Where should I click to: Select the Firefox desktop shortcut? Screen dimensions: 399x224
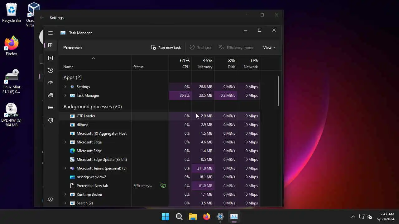12,46
